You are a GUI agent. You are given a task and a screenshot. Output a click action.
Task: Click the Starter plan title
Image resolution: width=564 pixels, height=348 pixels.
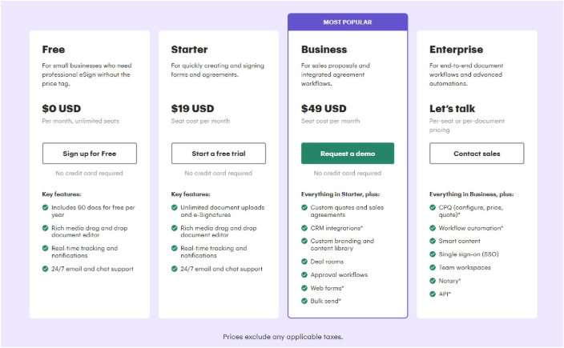189,50
